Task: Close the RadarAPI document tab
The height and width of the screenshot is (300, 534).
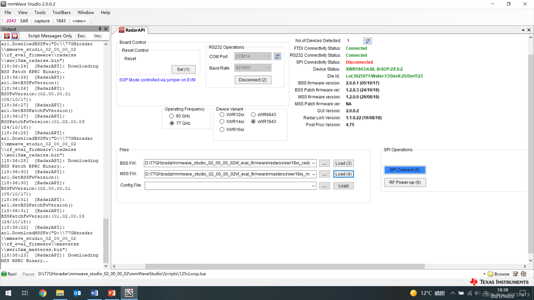Action: [x=529, y=30]
